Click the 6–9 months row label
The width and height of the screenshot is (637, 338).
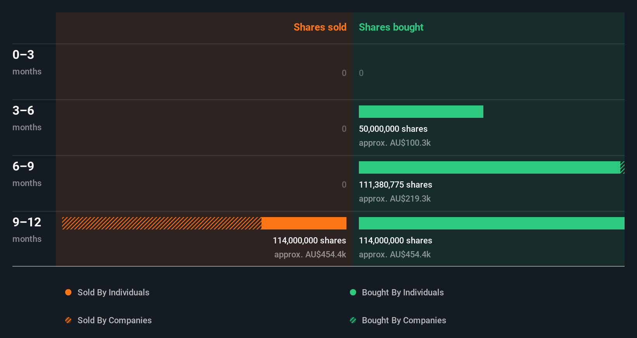click(27, 174)
